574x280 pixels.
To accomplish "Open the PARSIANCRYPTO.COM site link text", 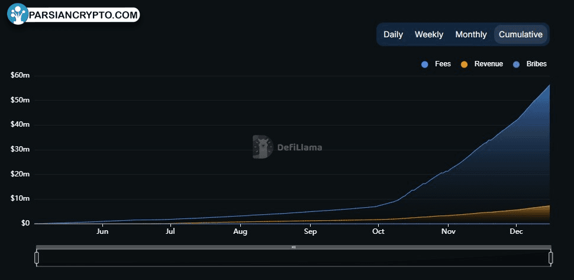I will [x=82, y=15].
